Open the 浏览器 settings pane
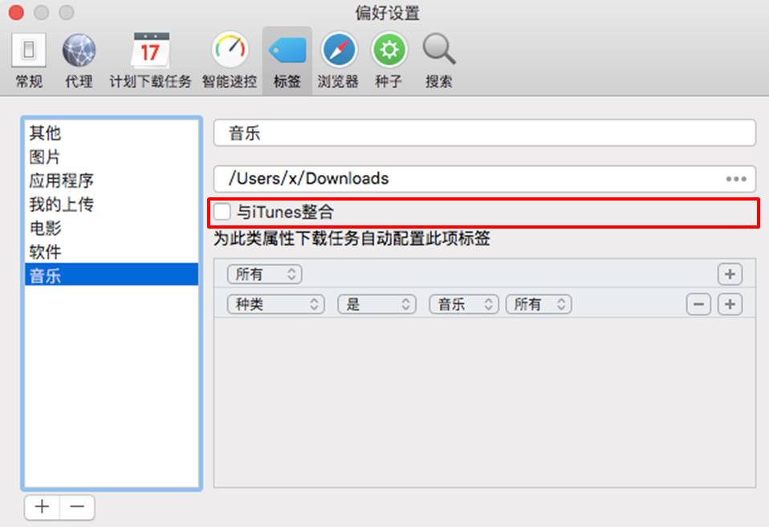Image resolution: width=769 pixels, height=527 pixels. pyautogui.click(x=338, y=58)
